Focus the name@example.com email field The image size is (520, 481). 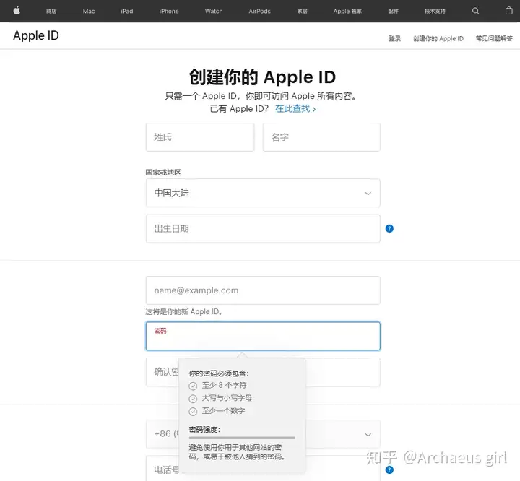(x=263, y=290)
